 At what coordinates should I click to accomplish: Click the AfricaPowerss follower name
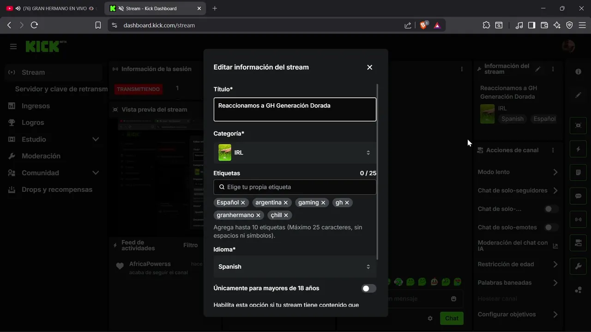click(150, 264)
